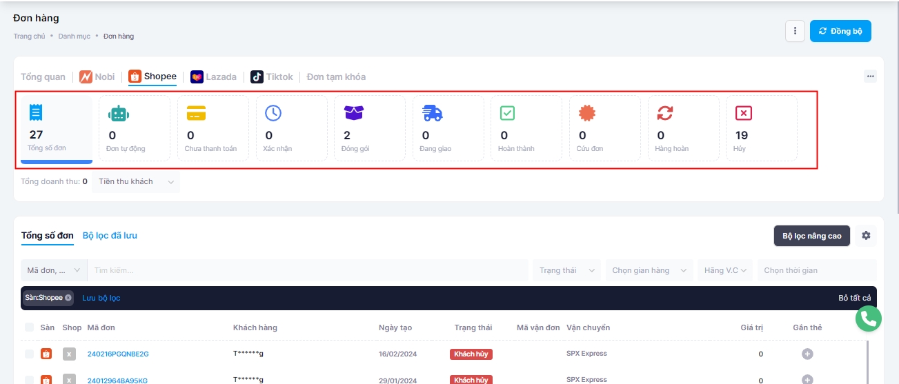
Task: Open table settings gear icon
Action: [866, 236]
